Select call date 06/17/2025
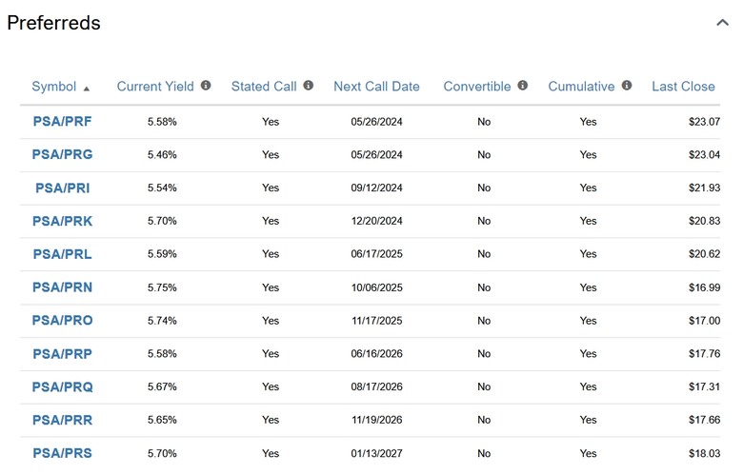 tap(376, 254)
